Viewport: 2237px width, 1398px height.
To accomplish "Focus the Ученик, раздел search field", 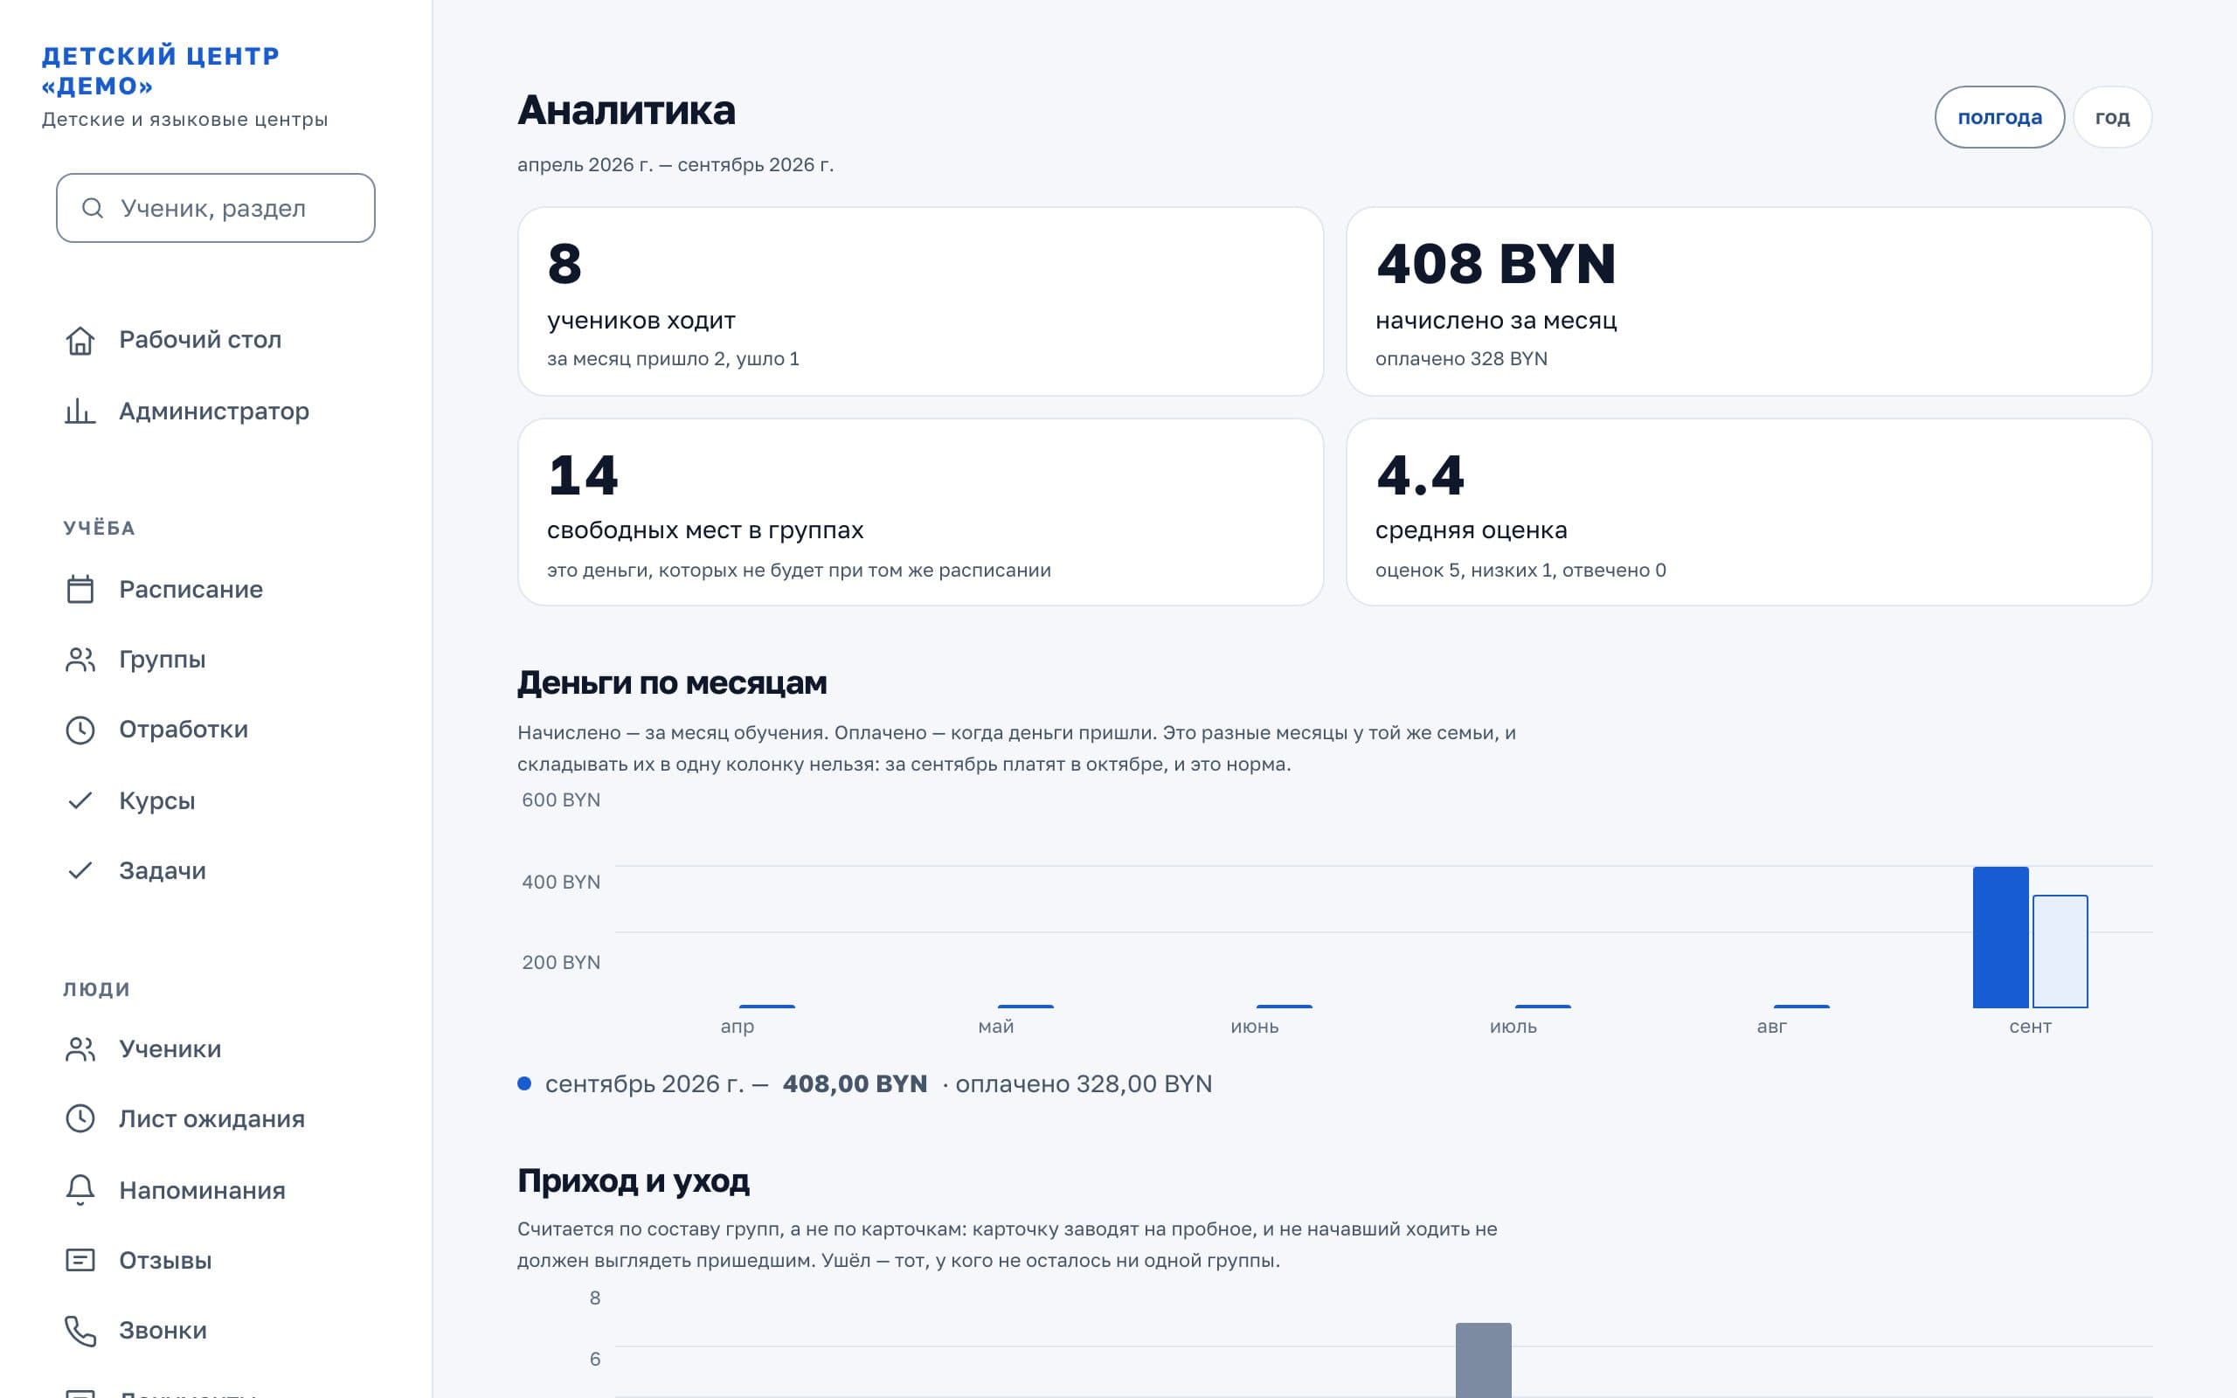I will tap(215, 208).
